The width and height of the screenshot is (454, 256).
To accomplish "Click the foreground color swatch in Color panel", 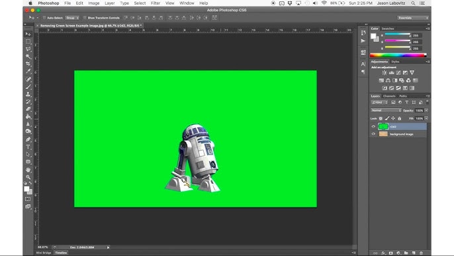I will click(373, 36).
